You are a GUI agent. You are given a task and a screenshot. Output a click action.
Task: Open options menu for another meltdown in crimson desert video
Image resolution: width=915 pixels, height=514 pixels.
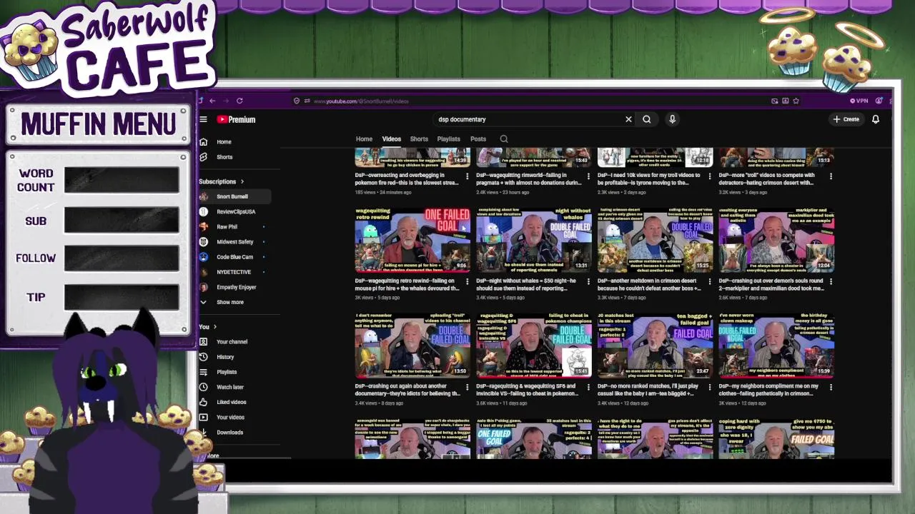coord(710,281)
